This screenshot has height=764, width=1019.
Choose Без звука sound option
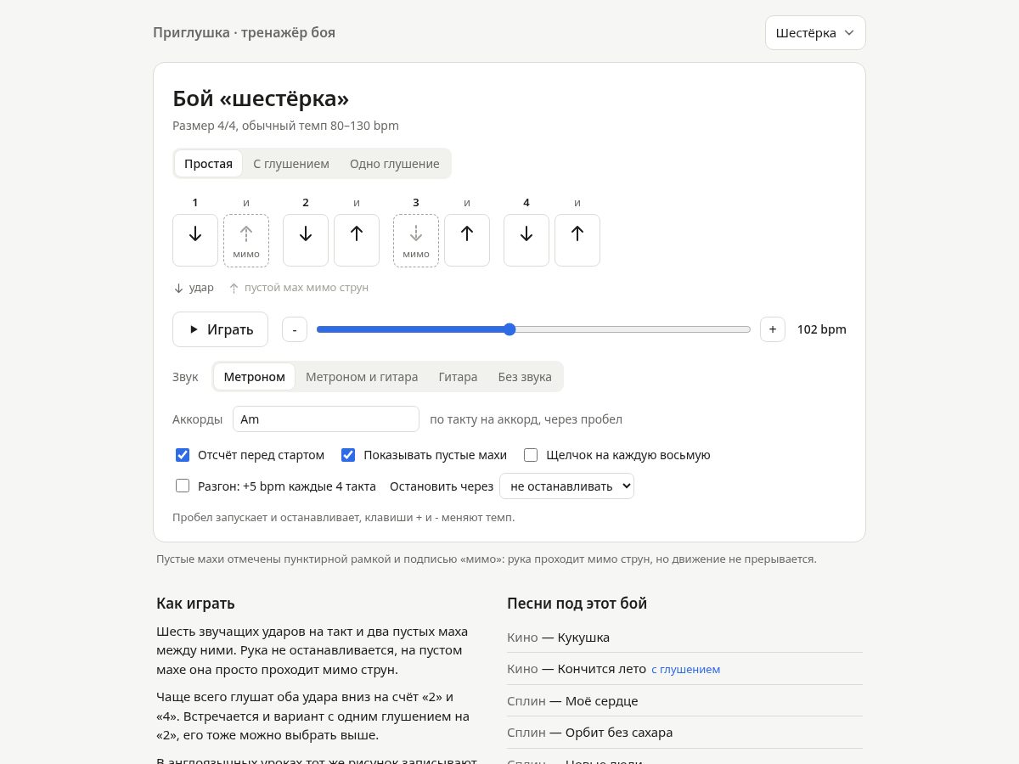(525, 377)
